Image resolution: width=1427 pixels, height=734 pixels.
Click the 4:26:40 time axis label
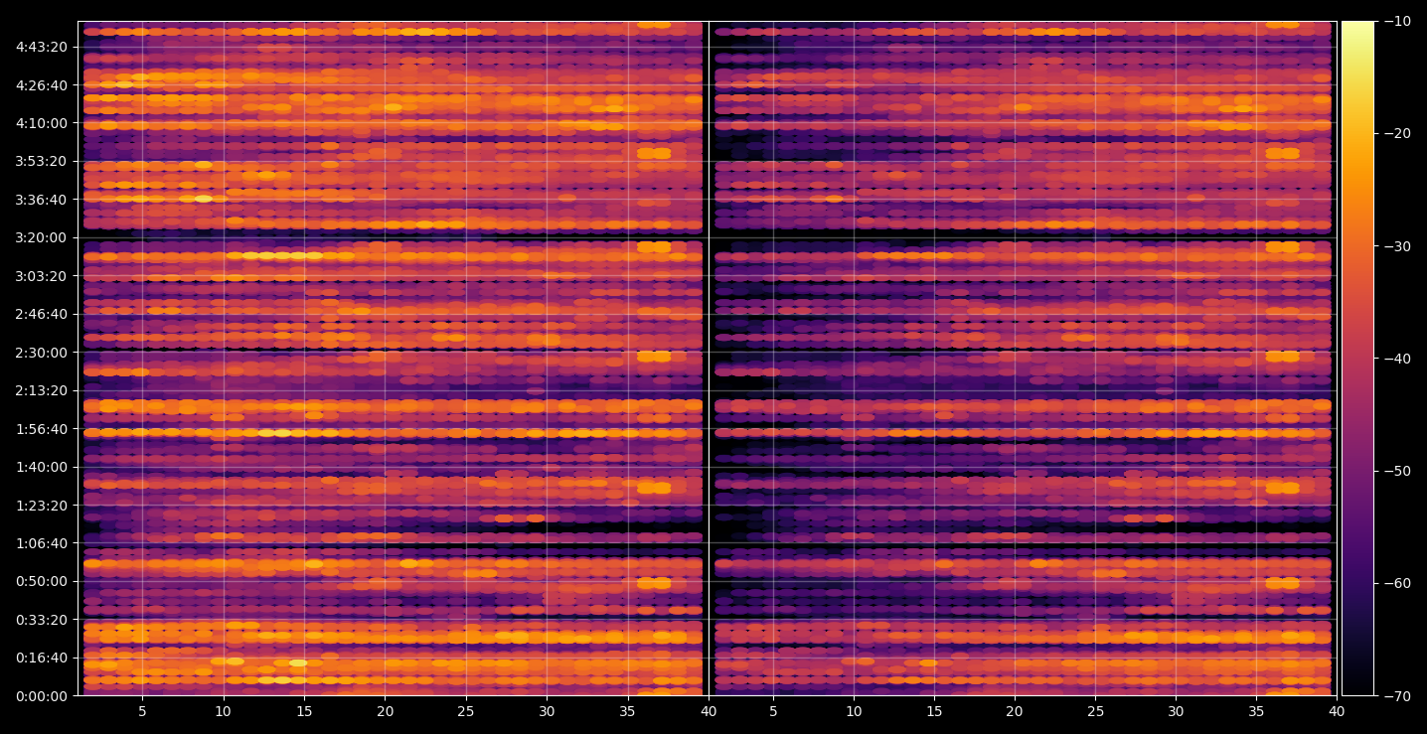[42, 85]
